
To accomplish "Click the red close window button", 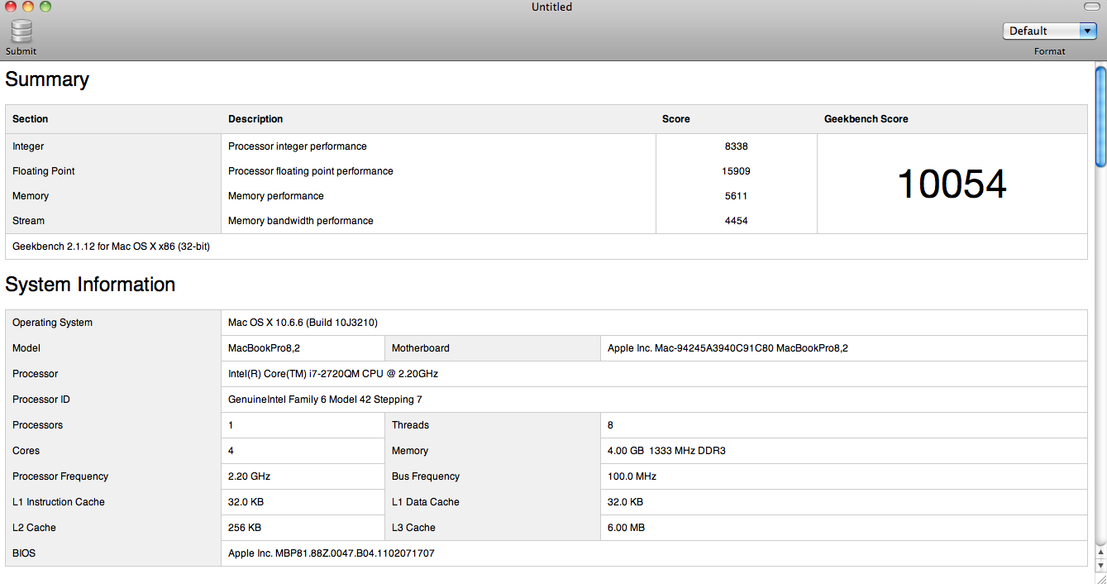I will coord(10,7).
